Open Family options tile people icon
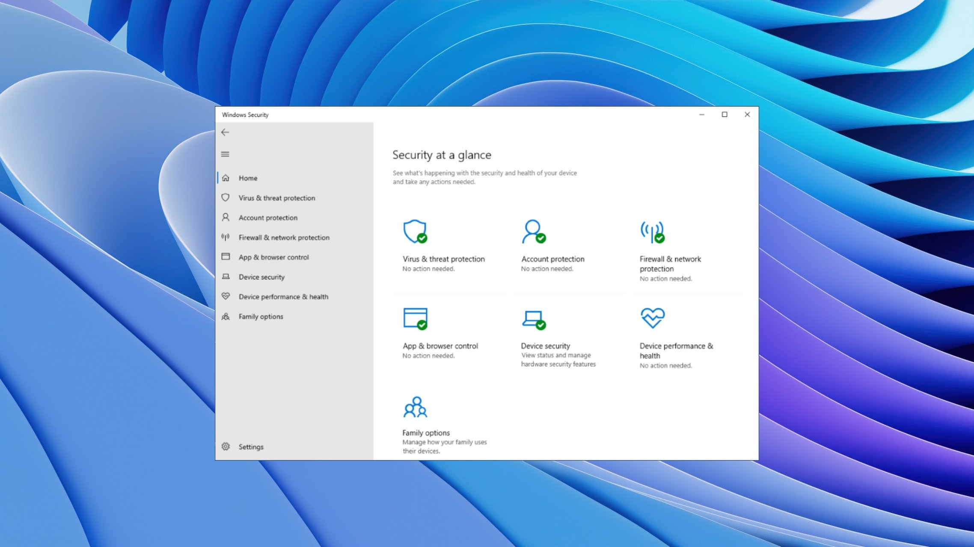The width and height of the screenshot is (974, 547). (415, 407)
